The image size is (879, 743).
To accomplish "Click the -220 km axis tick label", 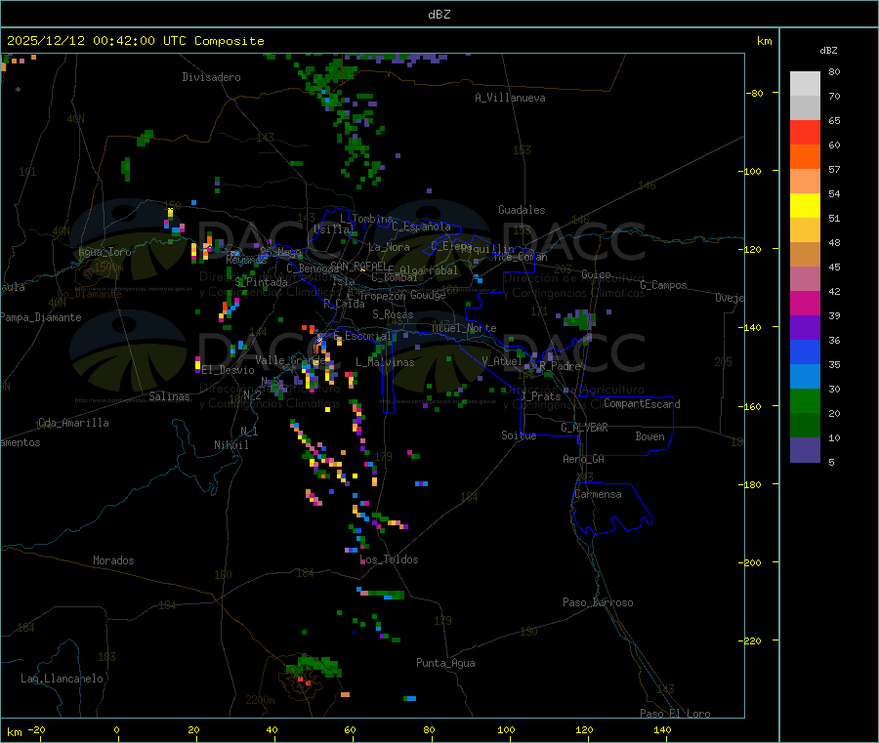I will [x=751, y=641].
